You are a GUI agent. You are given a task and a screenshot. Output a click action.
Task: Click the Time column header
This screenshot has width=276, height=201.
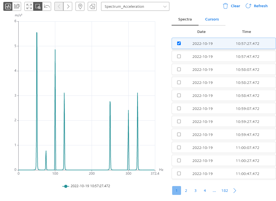(x=247, y=32)
